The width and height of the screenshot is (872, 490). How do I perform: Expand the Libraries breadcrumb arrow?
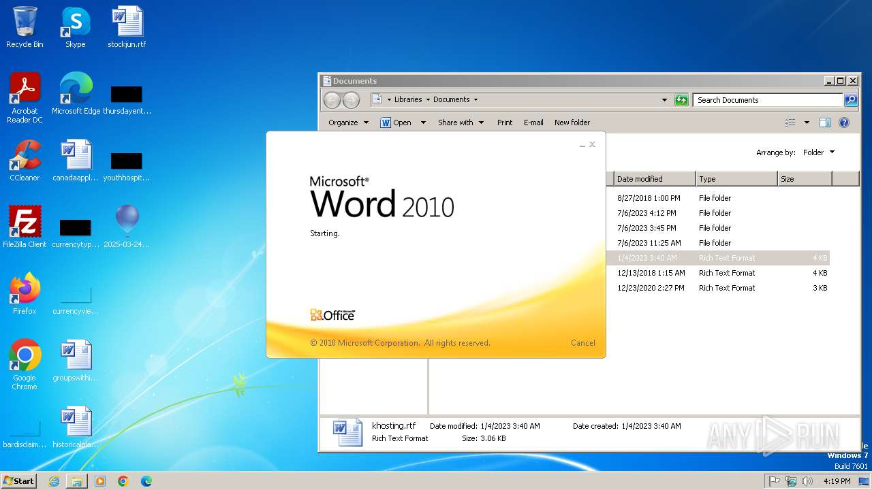[x=427, y=99]
